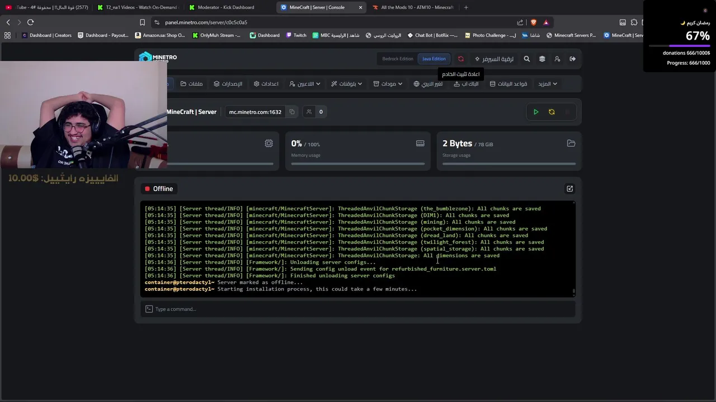The image size is (716, 402).
Task: Open the Chat Bot | BotRix bookmark
Action: pos(432,35)
